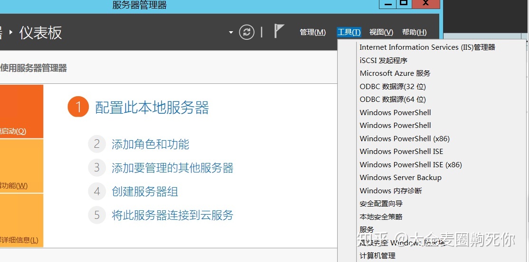Open the 帮助(H) menu
Image resolution: width=529 pixels, height=262 pixels.
(414, 32)
